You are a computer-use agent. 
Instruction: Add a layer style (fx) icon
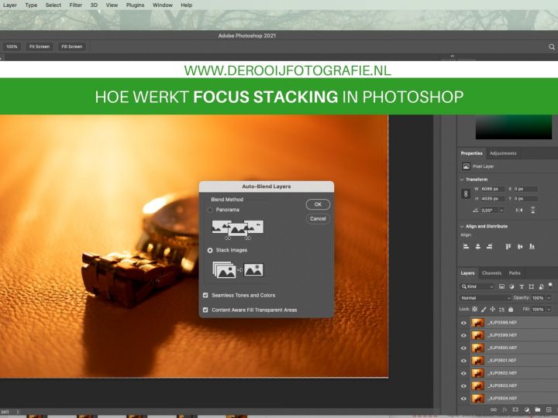(x=505, y=409)
